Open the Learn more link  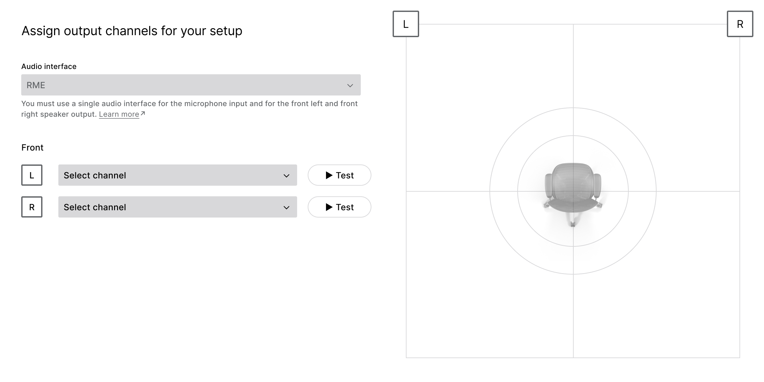[119, 114]
